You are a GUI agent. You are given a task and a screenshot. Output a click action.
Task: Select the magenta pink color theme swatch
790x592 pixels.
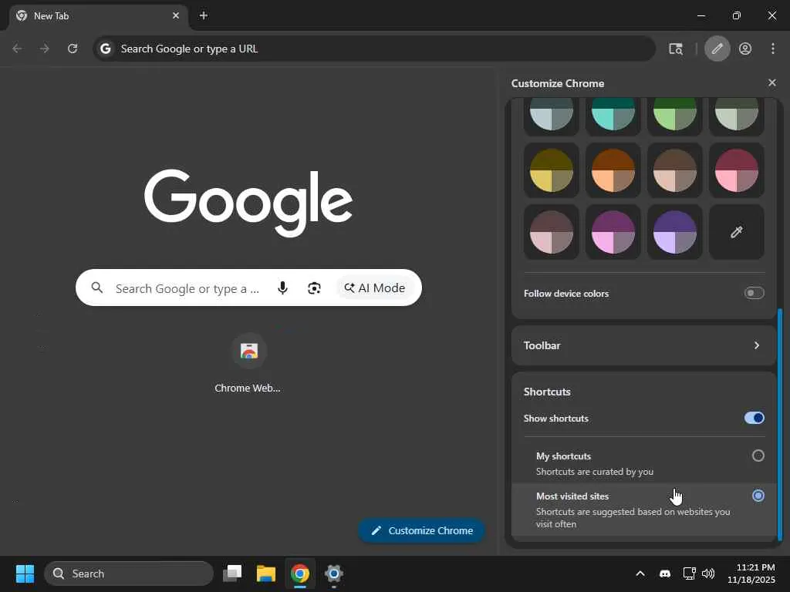pyautogui.click(x=613, y=232)
